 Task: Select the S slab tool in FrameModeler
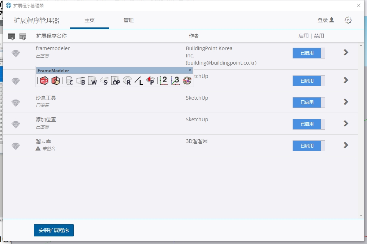[104, 81]
